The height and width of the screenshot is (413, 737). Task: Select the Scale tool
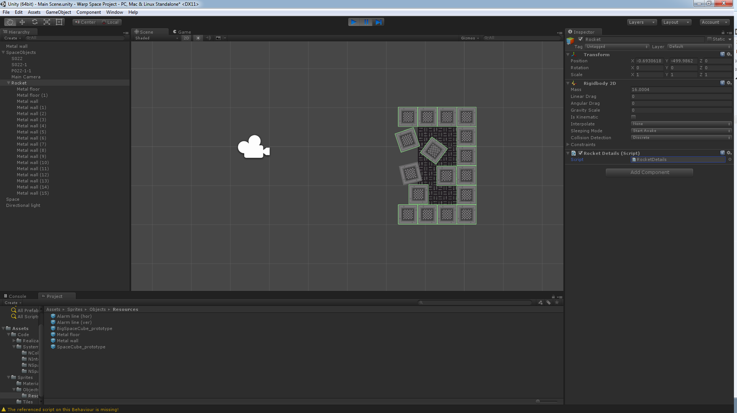pyautogui.click(x=47, y=22)
